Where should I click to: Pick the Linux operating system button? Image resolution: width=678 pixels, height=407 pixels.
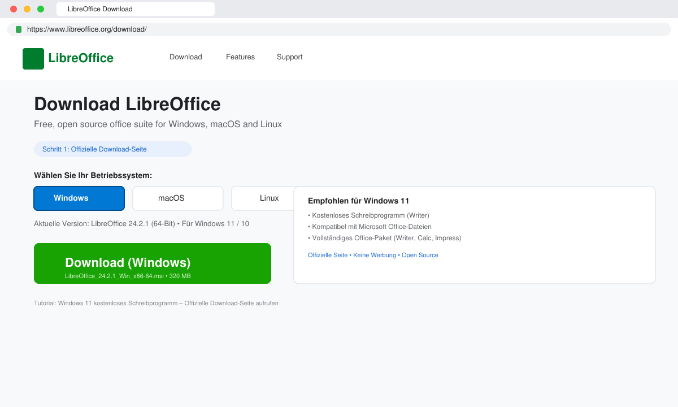263,198
